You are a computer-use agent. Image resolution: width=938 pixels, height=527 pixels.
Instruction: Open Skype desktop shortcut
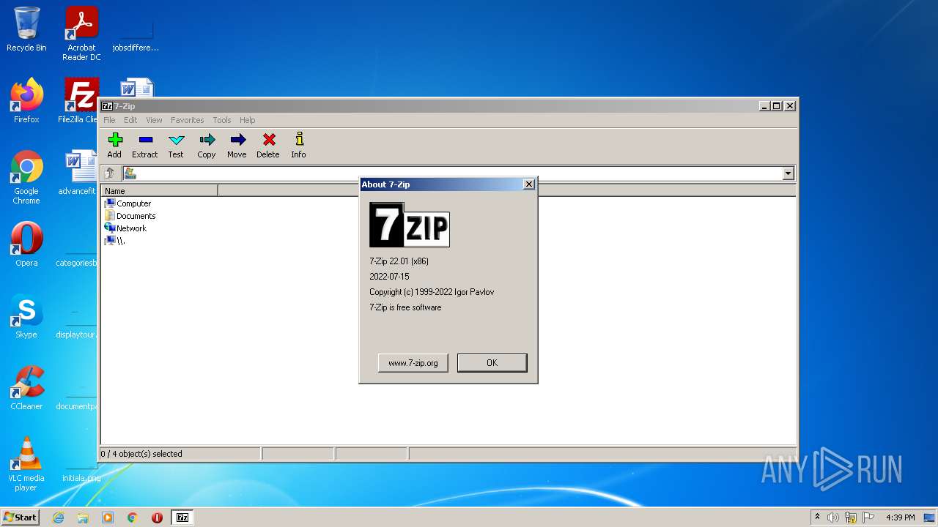[x=26, y=315]
